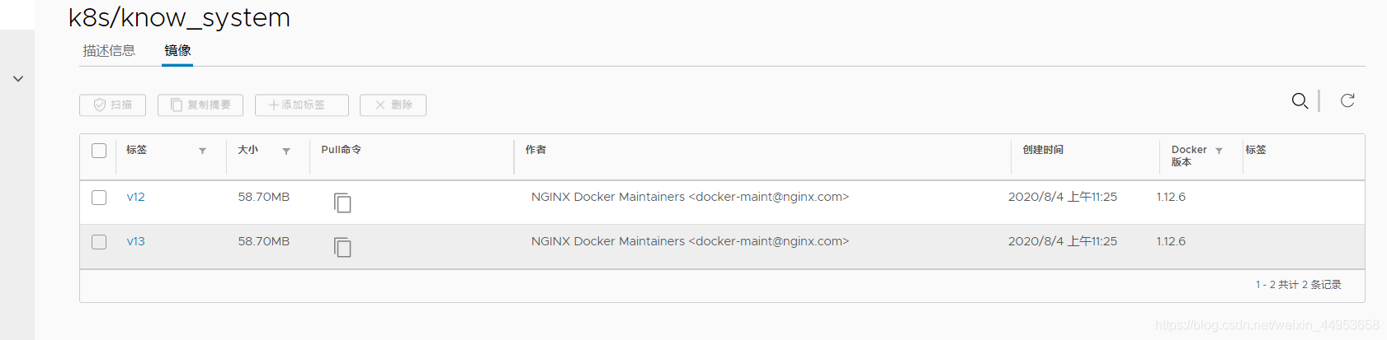Viewport: 1387px width, 340px height.
Task: Tick the checkbox for tag v13
Action: pos(99,242)
